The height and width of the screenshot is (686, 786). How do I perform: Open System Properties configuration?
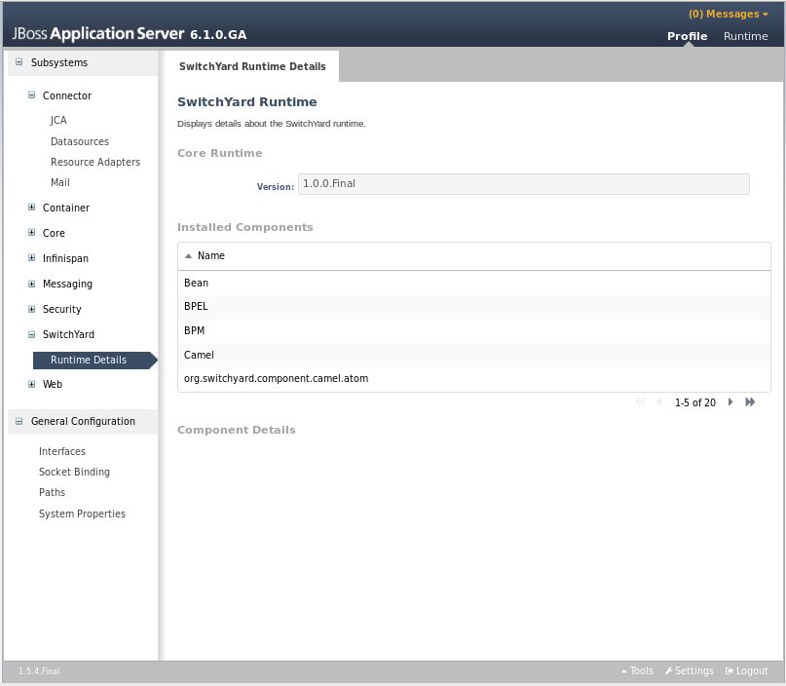82,514
